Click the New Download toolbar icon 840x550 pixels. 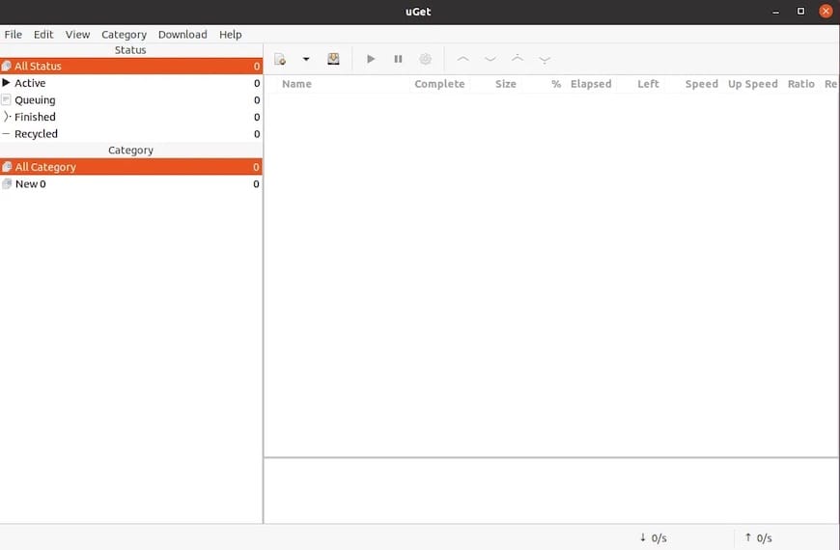(280, 59)
